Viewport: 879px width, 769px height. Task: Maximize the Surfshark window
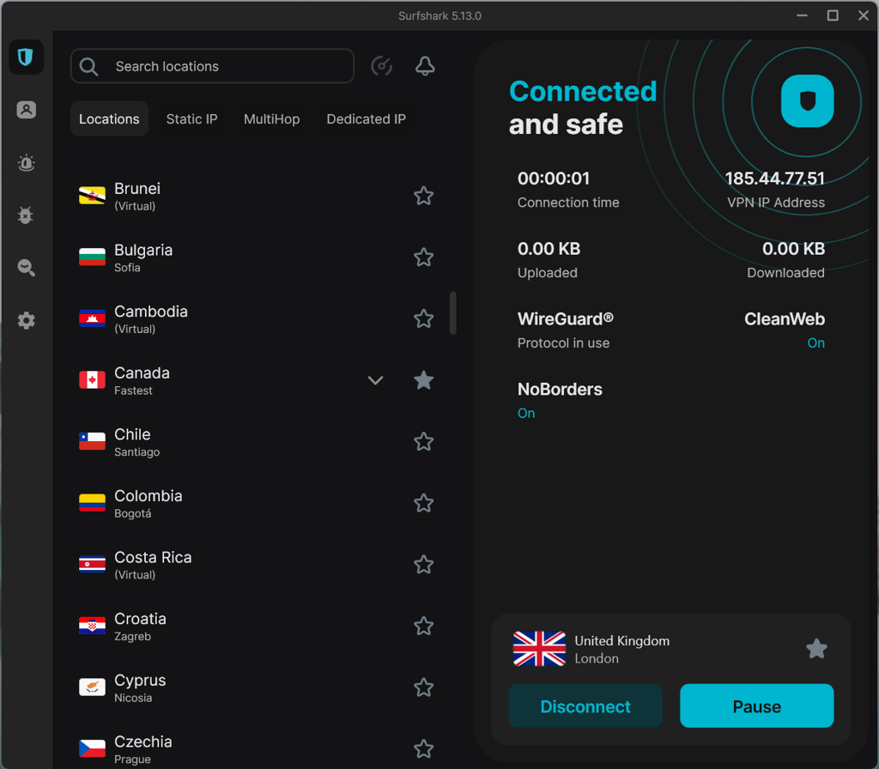833,15
